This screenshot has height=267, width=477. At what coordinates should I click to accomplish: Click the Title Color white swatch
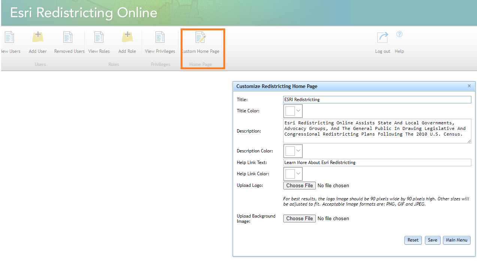tap(290, 111)
